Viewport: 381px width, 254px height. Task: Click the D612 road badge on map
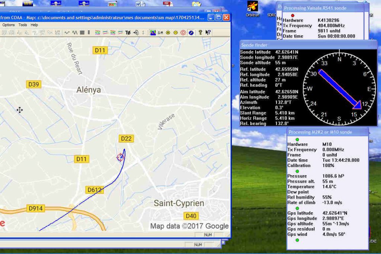(x=95, y=190)
